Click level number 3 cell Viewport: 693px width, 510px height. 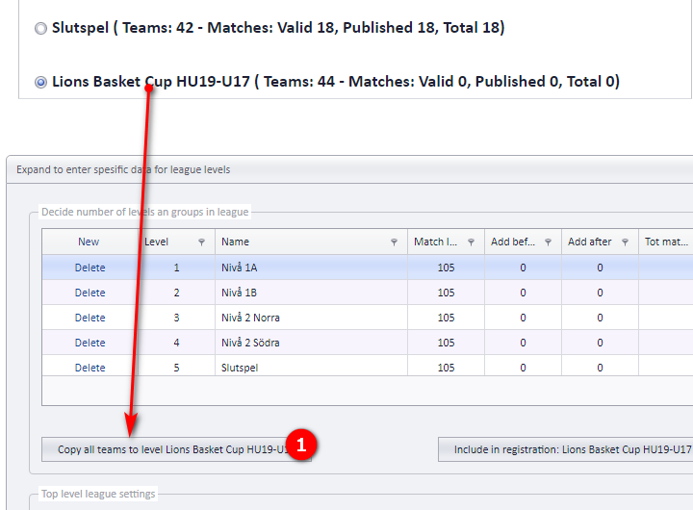point(176,318)
